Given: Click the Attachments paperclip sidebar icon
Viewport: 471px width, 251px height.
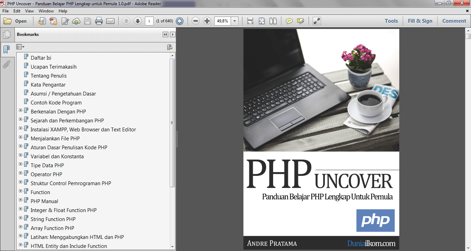Looking at the screenshot, I should click(x=6, y=64).
